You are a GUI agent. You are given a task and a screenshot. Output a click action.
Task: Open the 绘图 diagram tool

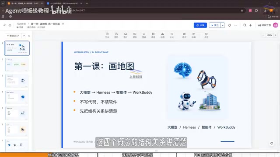pyautogui.click(x=162, y=35)
